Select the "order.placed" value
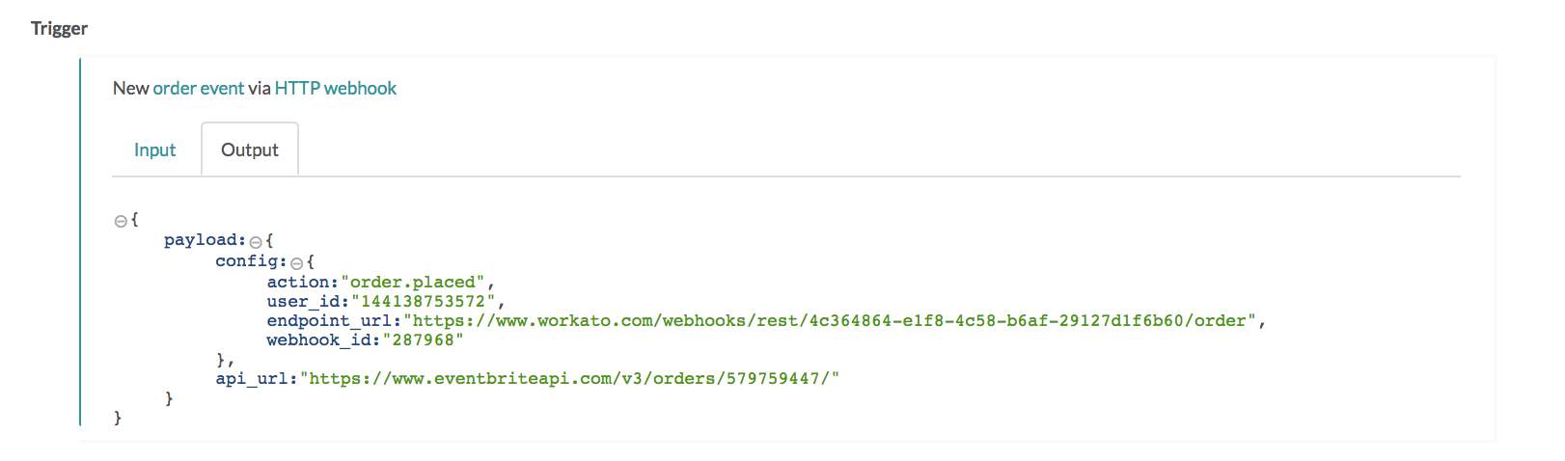 point(413,282)
